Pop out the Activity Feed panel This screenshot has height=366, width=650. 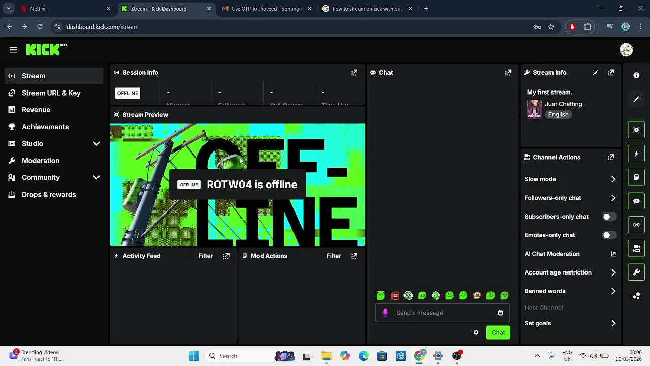coord(226,256)
